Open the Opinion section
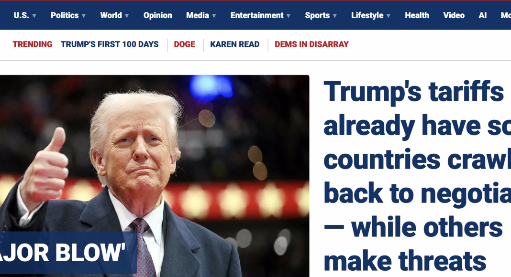This screenshot has height=277, width=511. point(158,15)
